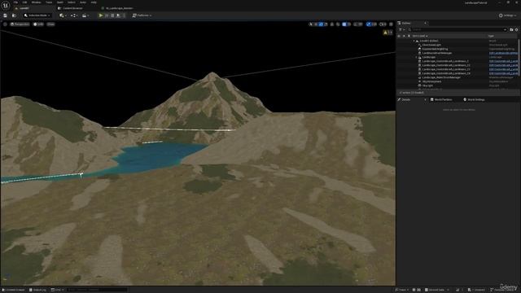The image size is (521, 293).
Task: Open the Build menu
Action: [59, 2]
